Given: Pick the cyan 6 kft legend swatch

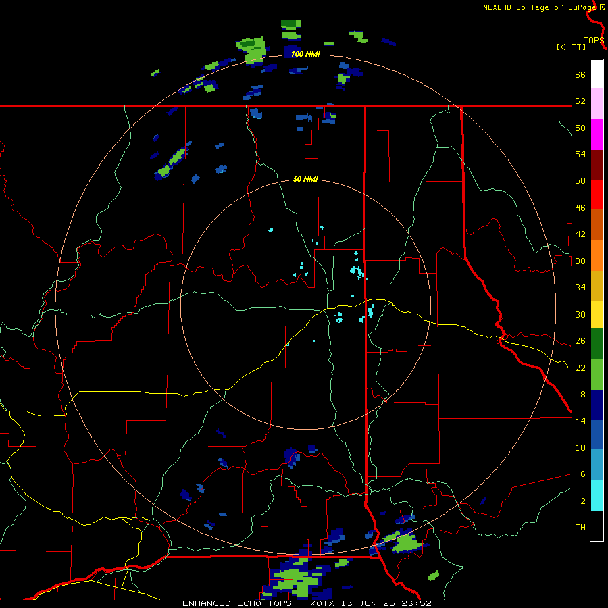Looking at the screenshot, I should [x=597, y=495].
